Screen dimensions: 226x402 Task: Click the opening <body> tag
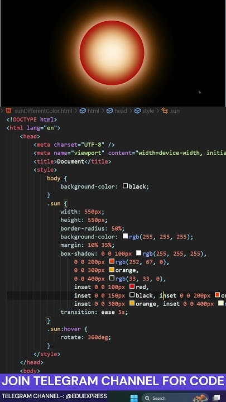point(30,371)
